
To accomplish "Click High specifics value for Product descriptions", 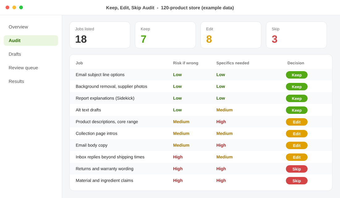I will [x=221, y=122].
